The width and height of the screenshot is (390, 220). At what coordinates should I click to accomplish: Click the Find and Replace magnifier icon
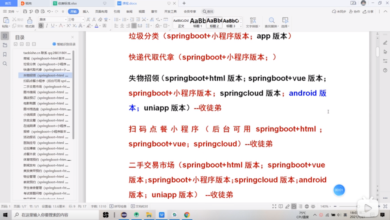[x=272, y=20]
